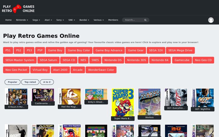Screen dimensions: 219x137
Task: Open the Feel the Magic game cover
Action: click(x=70, y=97)
